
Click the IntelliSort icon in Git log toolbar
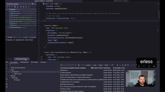[x=123, y=65]
